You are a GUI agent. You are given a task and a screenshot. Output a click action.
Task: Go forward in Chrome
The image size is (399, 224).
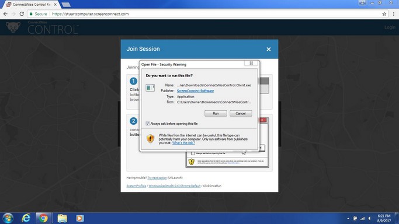14,14
